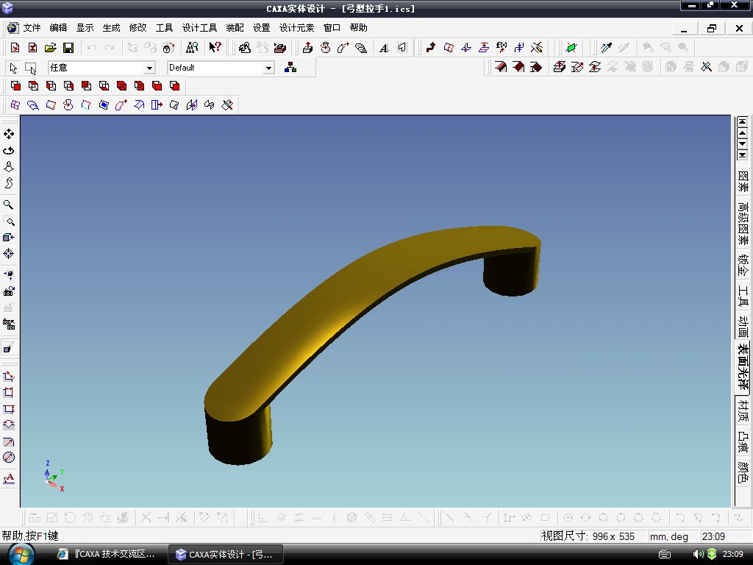This screenshot has height=565, width=753.
Task: Click the What's This help pointer icon
Action: point(215,48)
